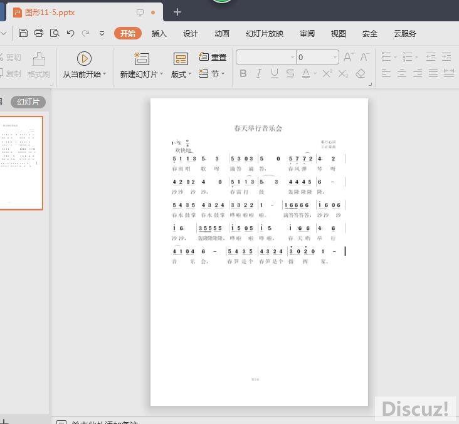Click the 复制 copy button
The image size is (459, 424).
tap(11, 74)
